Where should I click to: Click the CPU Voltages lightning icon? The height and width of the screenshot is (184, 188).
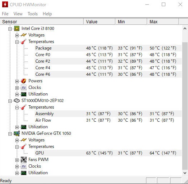[x=24, y=35]
